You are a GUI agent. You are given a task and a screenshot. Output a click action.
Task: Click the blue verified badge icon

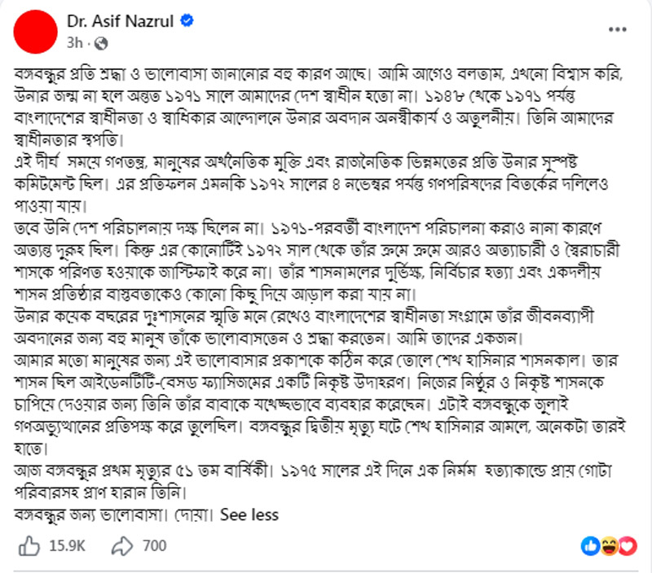(x=187, y=20)
